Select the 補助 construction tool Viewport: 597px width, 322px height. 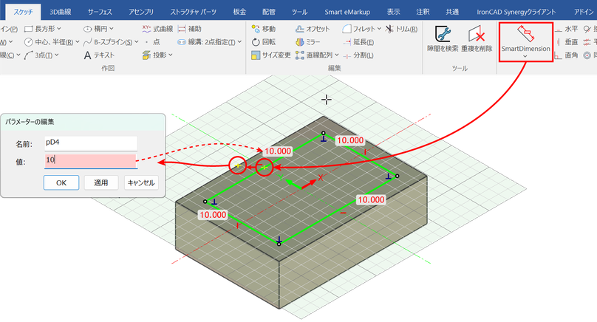[190, 29]
